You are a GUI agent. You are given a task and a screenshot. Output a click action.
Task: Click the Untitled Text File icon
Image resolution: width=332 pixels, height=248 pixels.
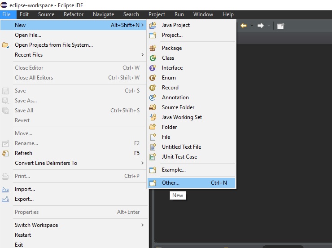coord(153,147)
